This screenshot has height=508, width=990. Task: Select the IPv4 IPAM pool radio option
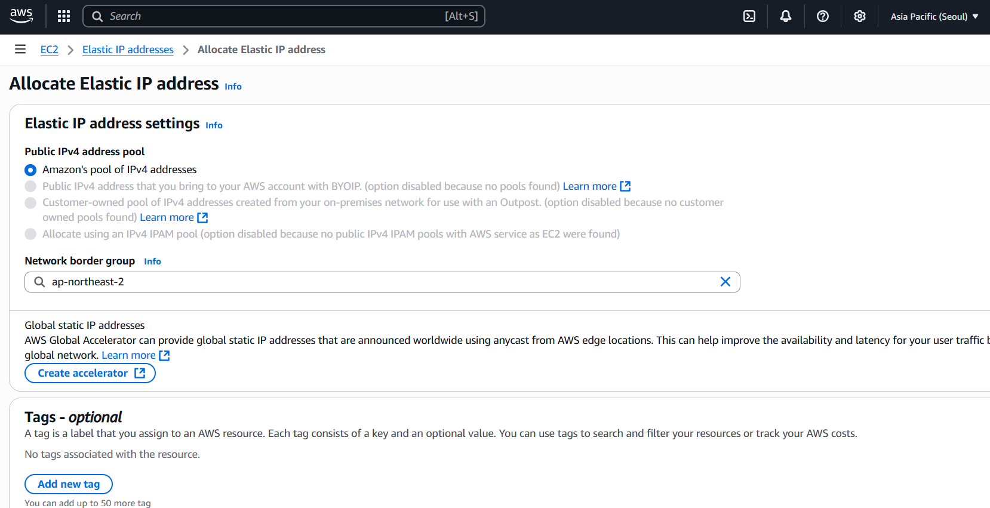coord(30,234)
